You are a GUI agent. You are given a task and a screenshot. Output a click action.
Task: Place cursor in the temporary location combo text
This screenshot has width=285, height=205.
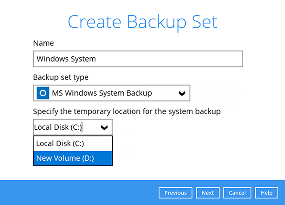tap(58, 127)
